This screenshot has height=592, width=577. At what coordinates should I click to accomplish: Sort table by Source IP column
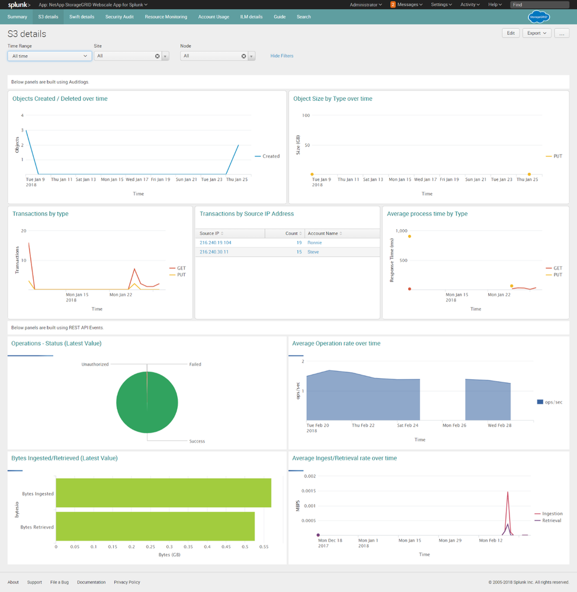pyautogui.click(x=211, y=233)
